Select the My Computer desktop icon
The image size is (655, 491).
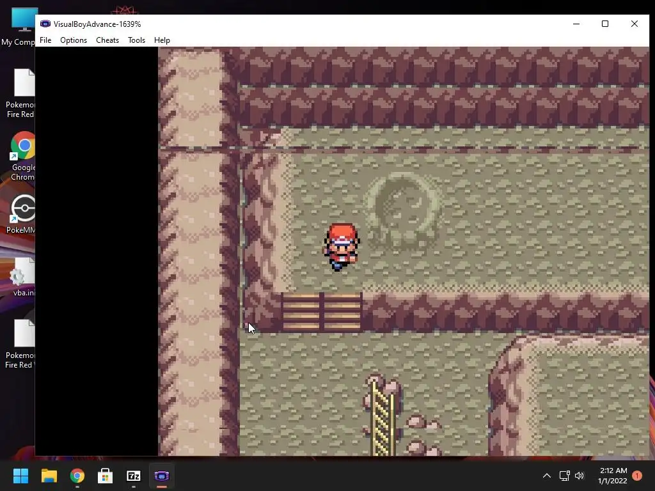pos(19,27)
